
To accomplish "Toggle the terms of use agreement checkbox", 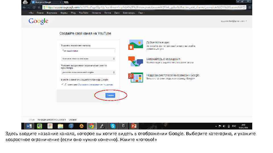I will (62, 84).
